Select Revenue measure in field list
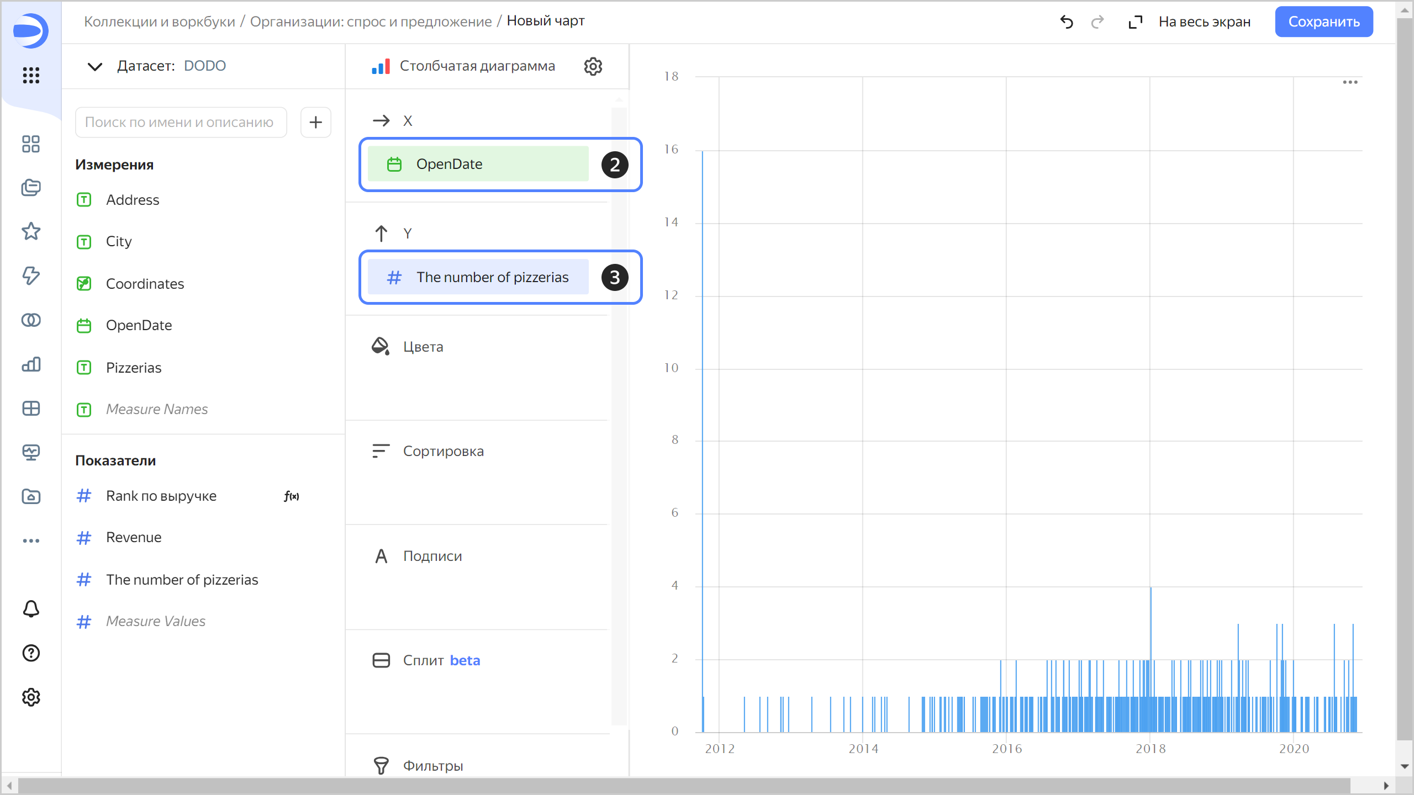Image resolution: width=1414 pixels, height=795 pixels. (x=134, y=537)
